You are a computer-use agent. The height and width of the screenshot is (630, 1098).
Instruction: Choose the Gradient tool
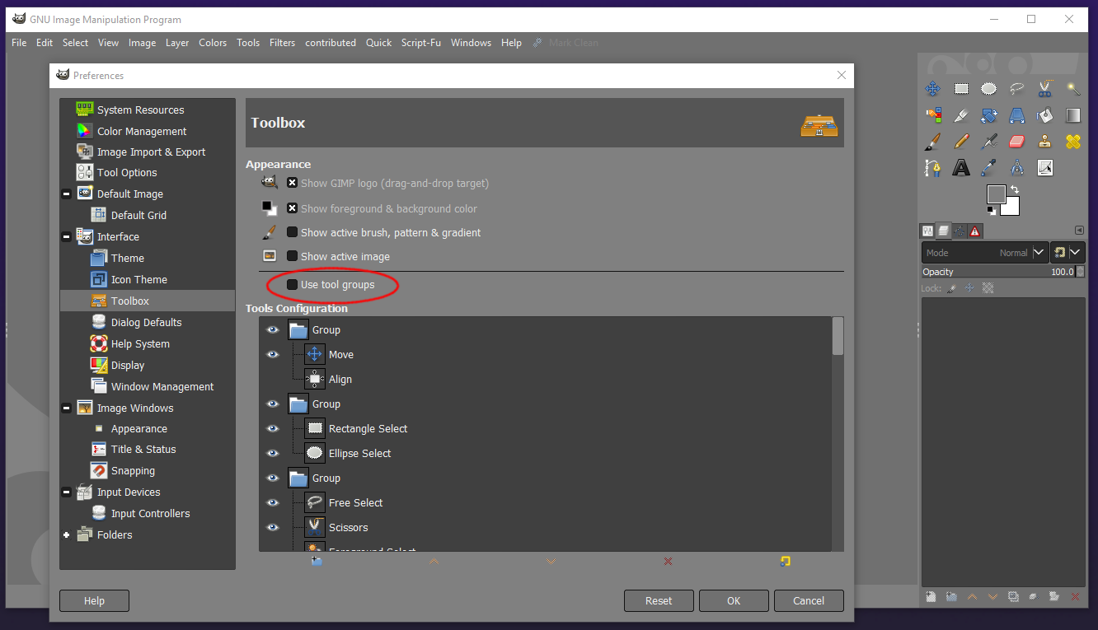point(1073,115)
